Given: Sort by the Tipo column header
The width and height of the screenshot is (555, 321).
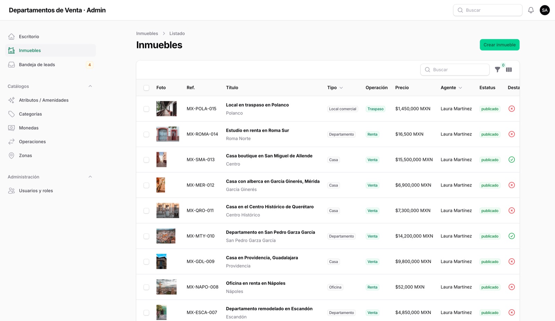Looking at the screenshot, I should (x=335, y=88).
